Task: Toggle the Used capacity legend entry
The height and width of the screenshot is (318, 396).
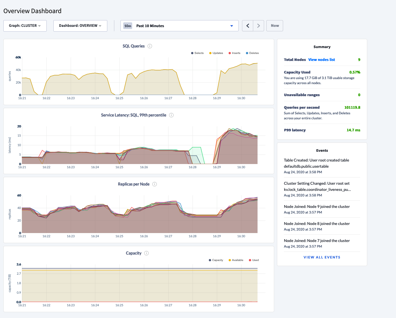Action: [254, 260]
